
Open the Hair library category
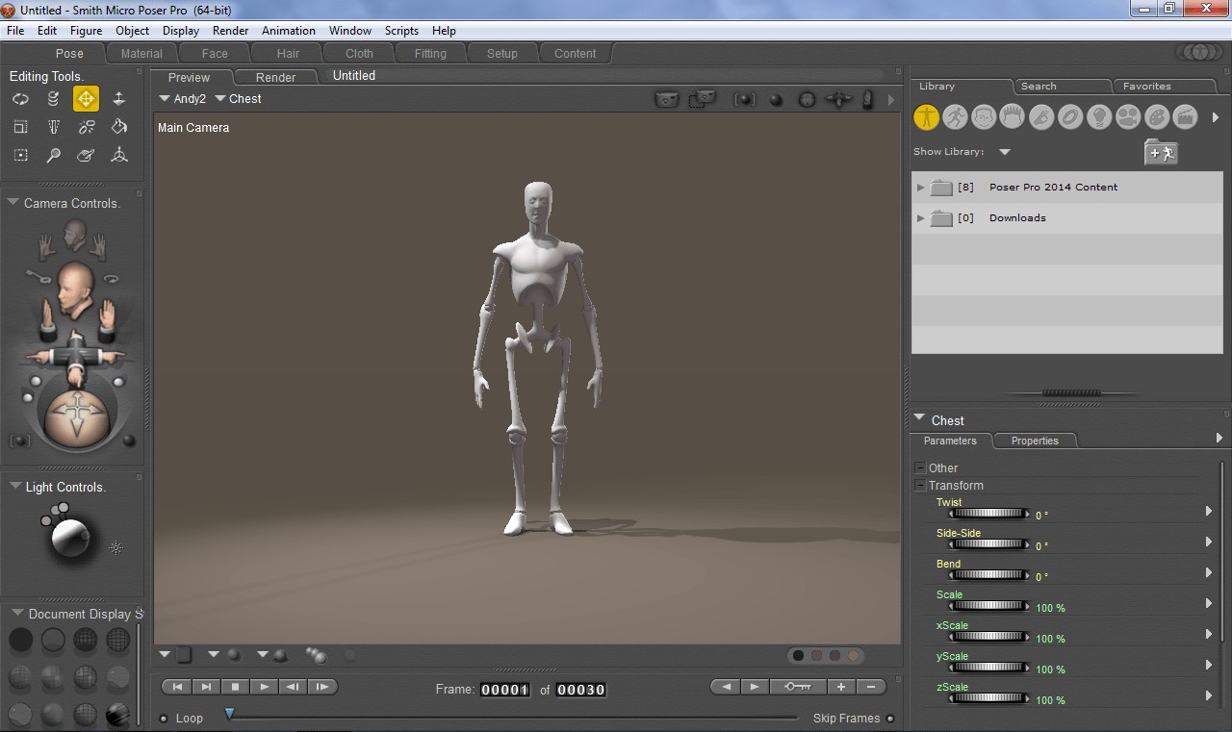click(x=1012, y=117)
